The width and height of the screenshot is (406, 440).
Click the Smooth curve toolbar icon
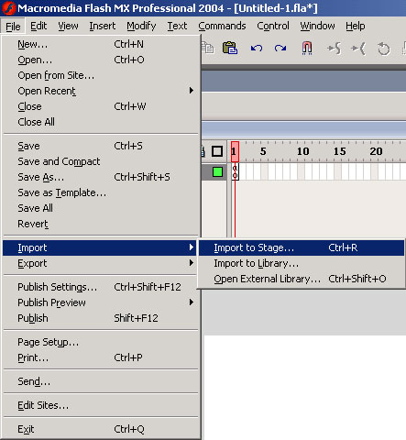[334, 49]
